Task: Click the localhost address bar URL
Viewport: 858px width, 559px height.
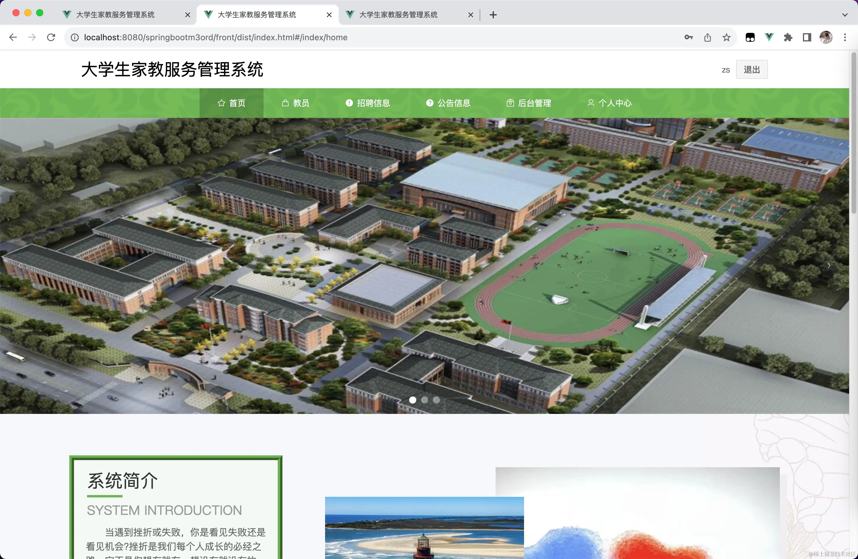Action: [216, 38]
